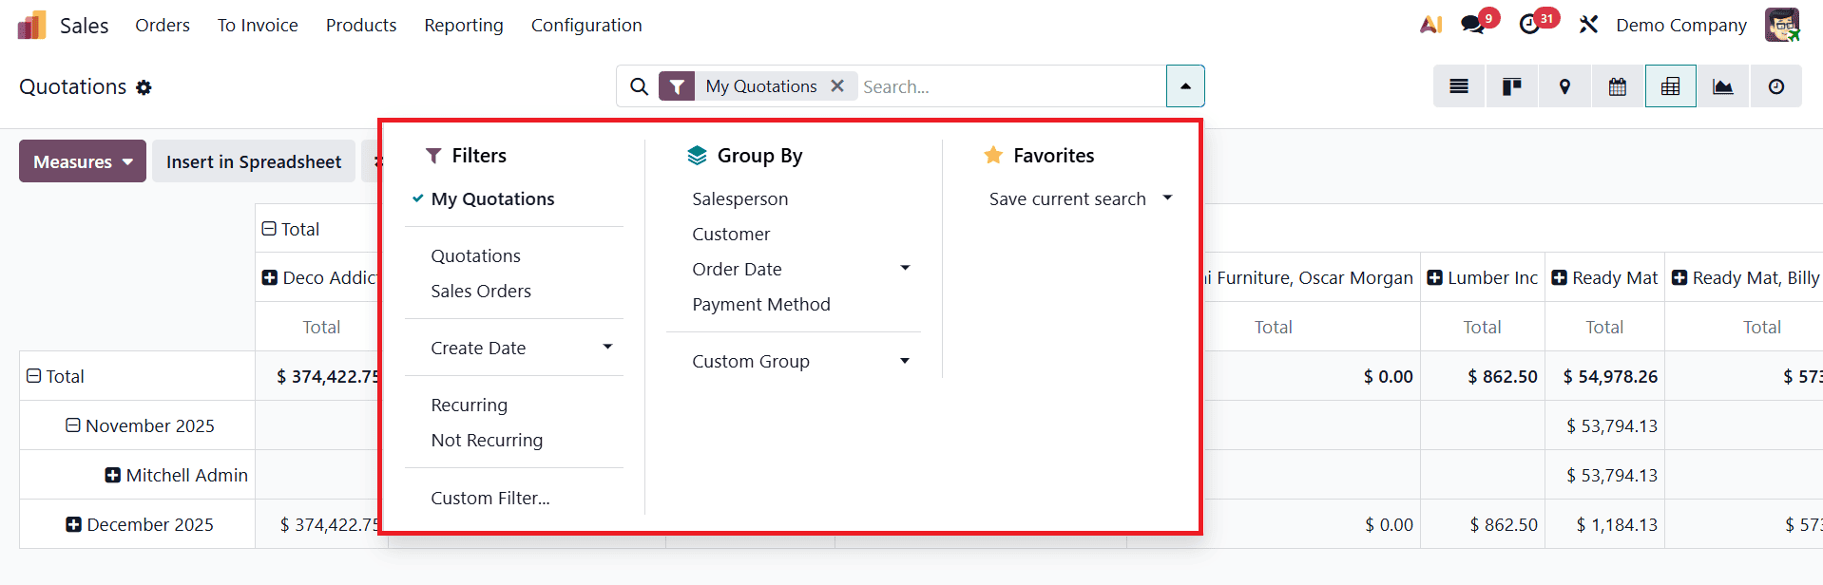
Task: Click the Filters section heading
Action: pyautogui.click(x=479, y=156)
